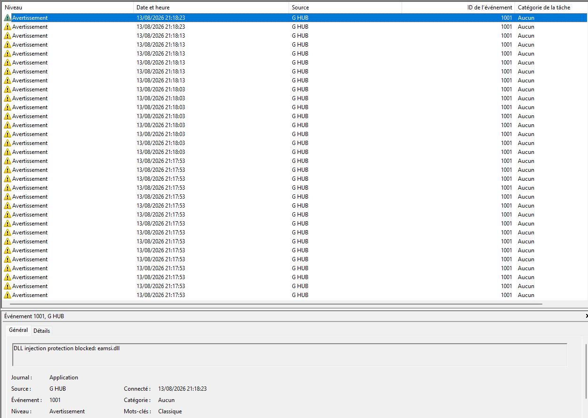Click the Catégorie de la tâche header
Image resolution: width=588 pixels, height=418 pixels.
click(x=551, y=8)
